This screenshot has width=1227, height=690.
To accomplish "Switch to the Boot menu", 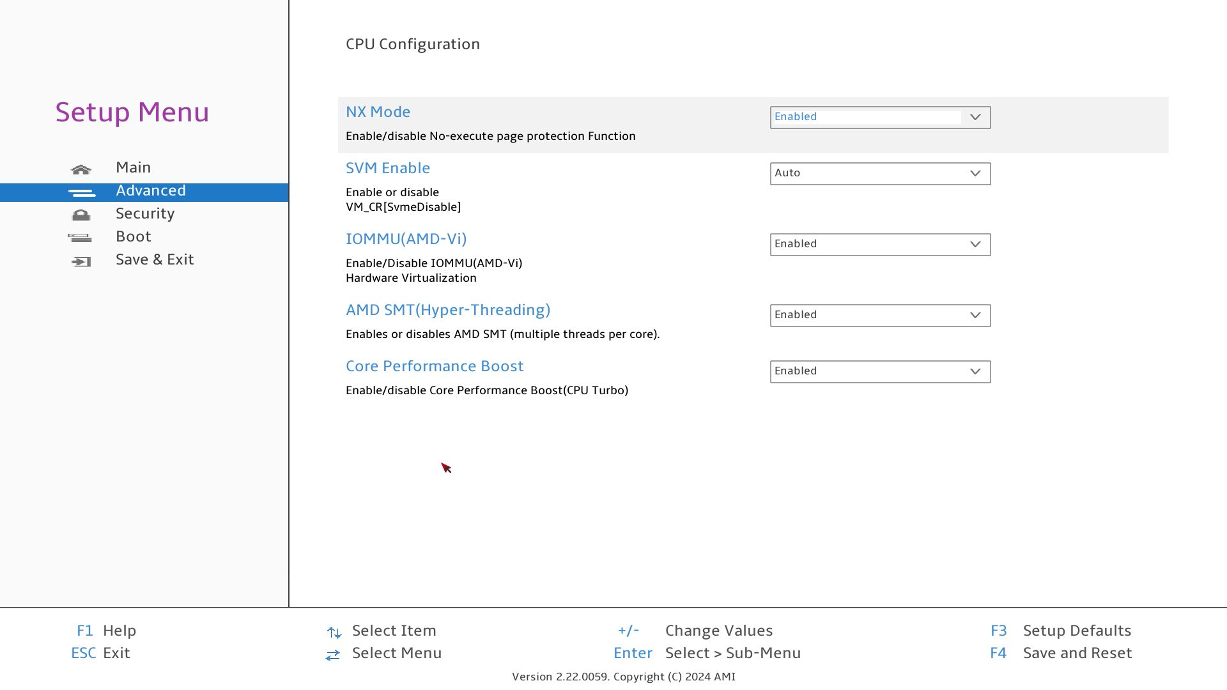I will point(134,237).
